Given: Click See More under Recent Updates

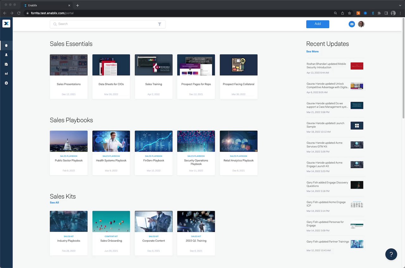Looking at the screenshot, I should pyautogui.click(x=312, y=52).
